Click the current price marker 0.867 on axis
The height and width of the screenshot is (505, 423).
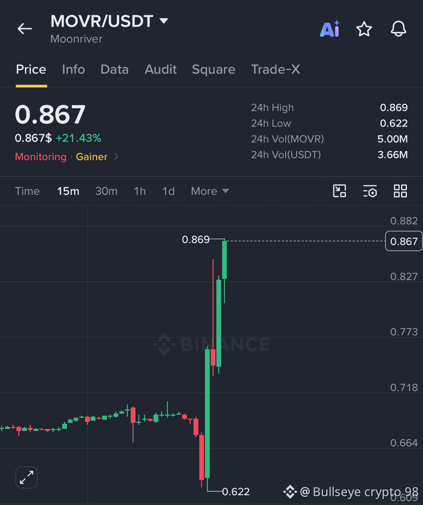(404, 241)
